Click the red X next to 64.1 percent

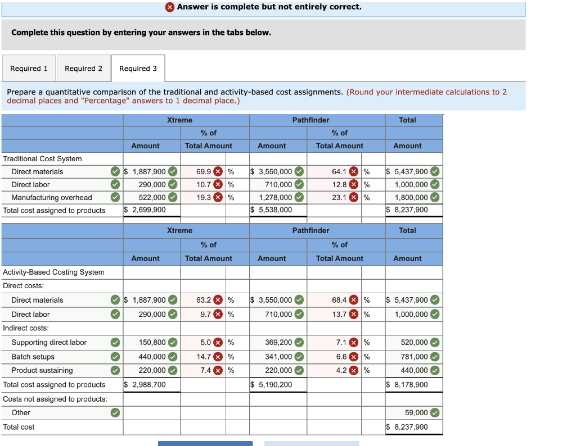pyautogui.click(x=354, y=171)
